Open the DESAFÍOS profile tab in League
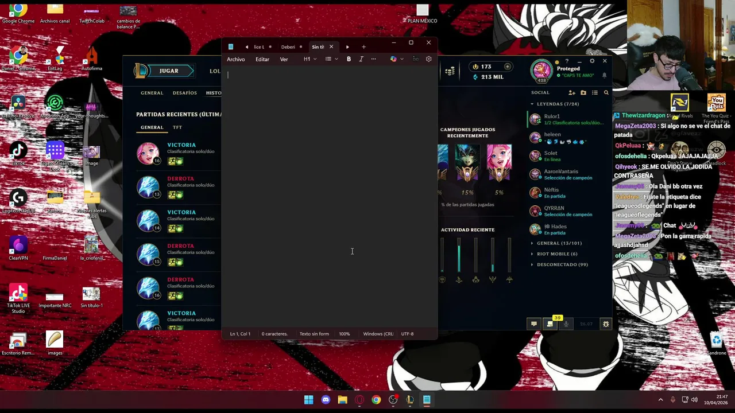 (185, 93)
